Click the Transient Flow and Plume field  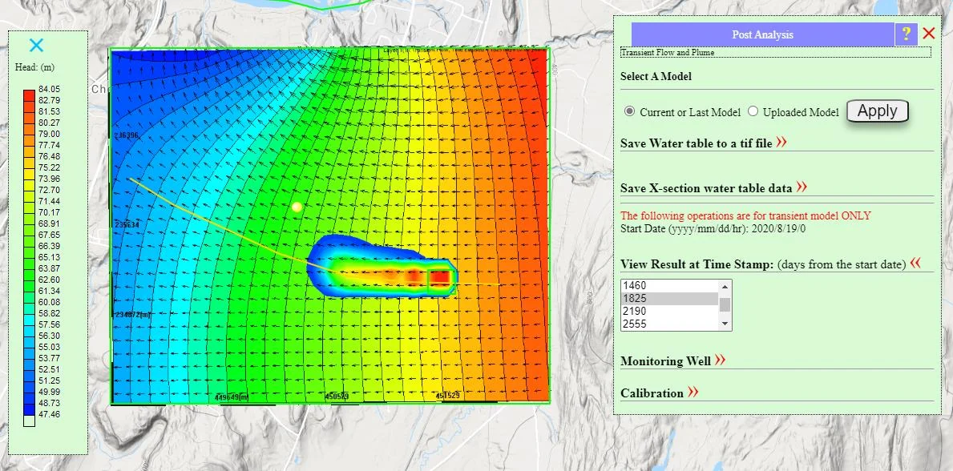tap(775, 53)
